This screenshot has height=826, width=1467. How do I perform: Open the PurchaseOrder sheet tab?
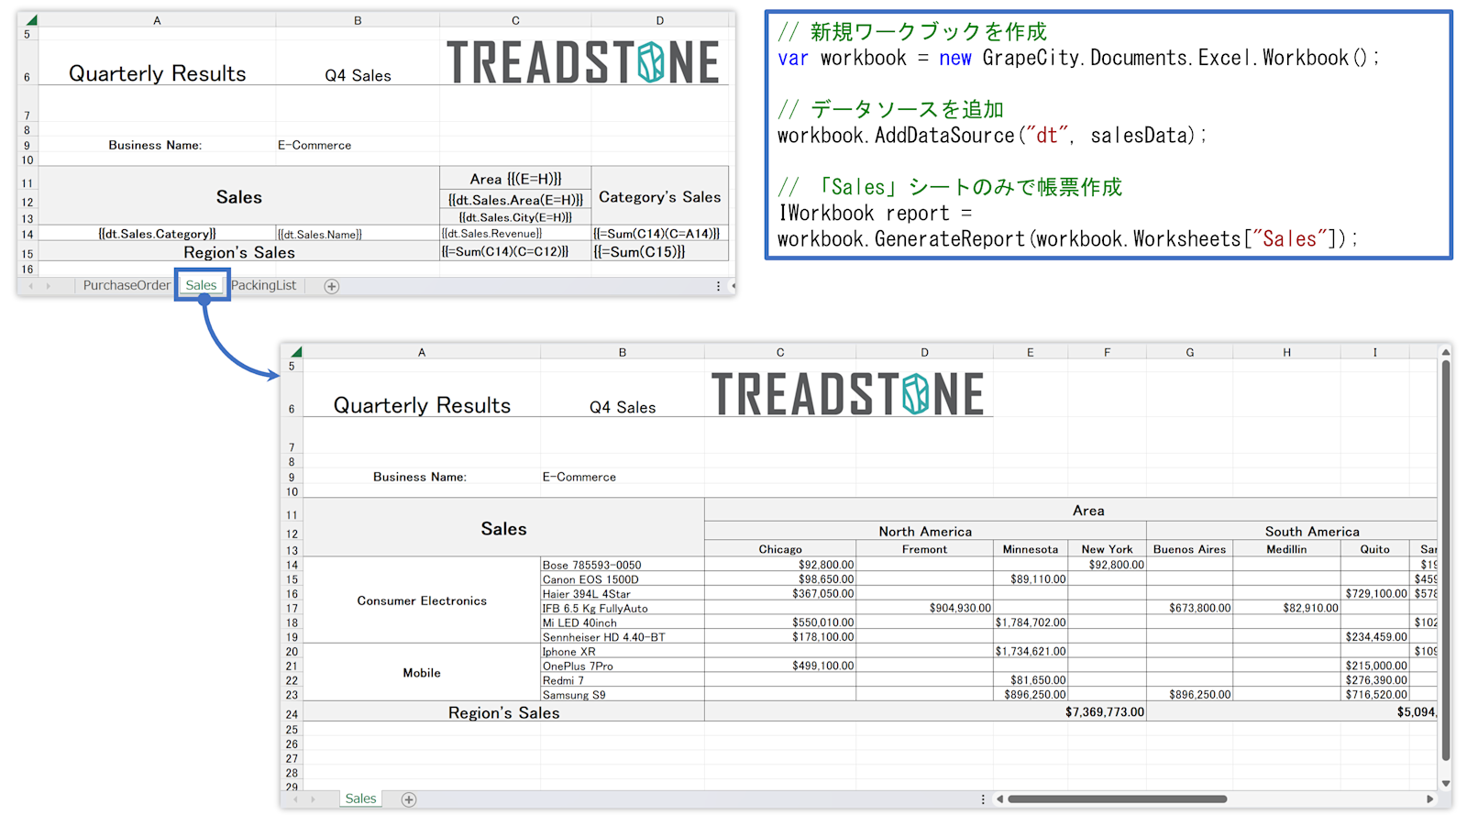click(x=127, y=285)
